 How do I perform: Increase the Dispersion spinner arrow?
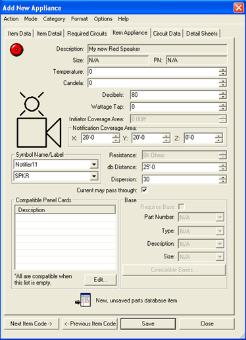pos(222,177)
